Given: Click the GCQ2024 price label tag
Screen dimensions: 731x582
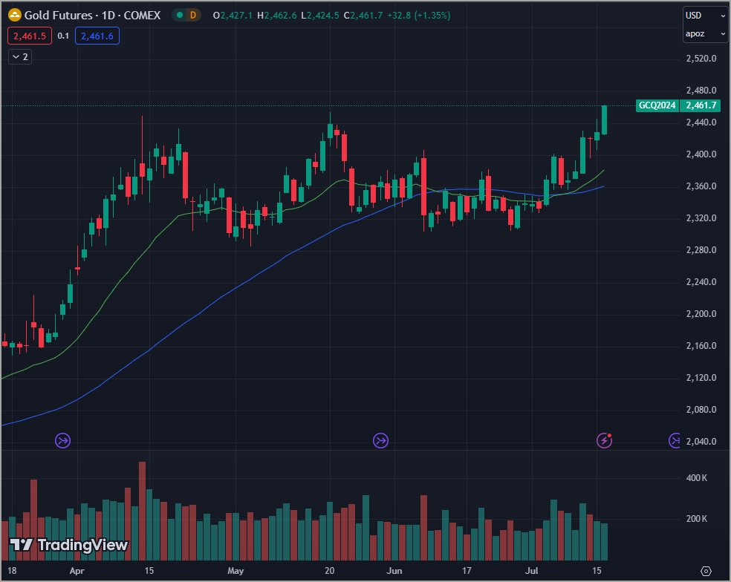Looking at the screenshot, I should [x=657, y=105].
